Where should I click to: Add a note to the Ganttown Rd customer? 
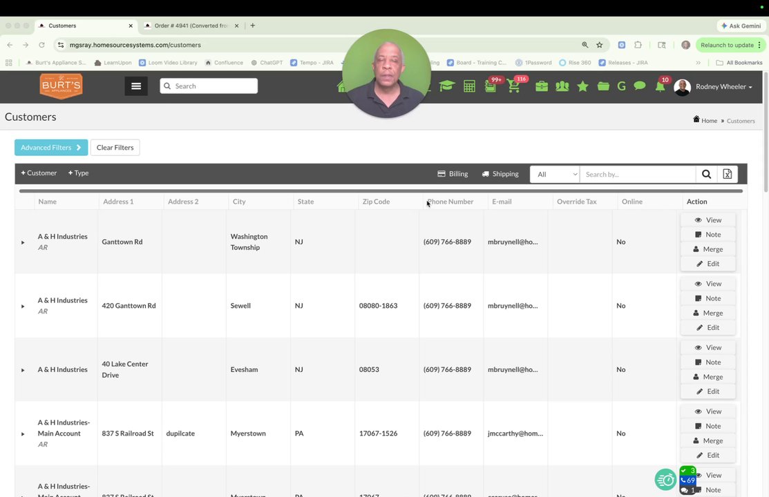coord(708,235)
